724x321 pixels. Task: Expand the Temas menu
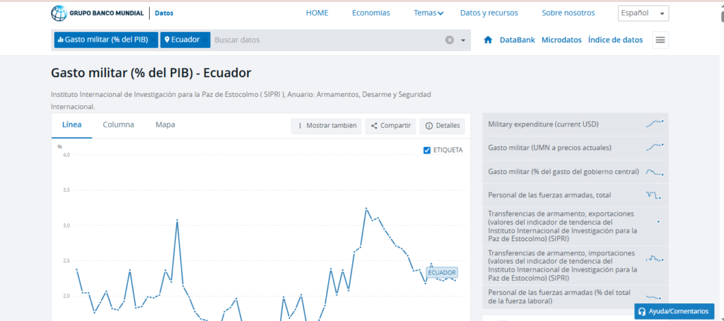[x=428, y=13]
